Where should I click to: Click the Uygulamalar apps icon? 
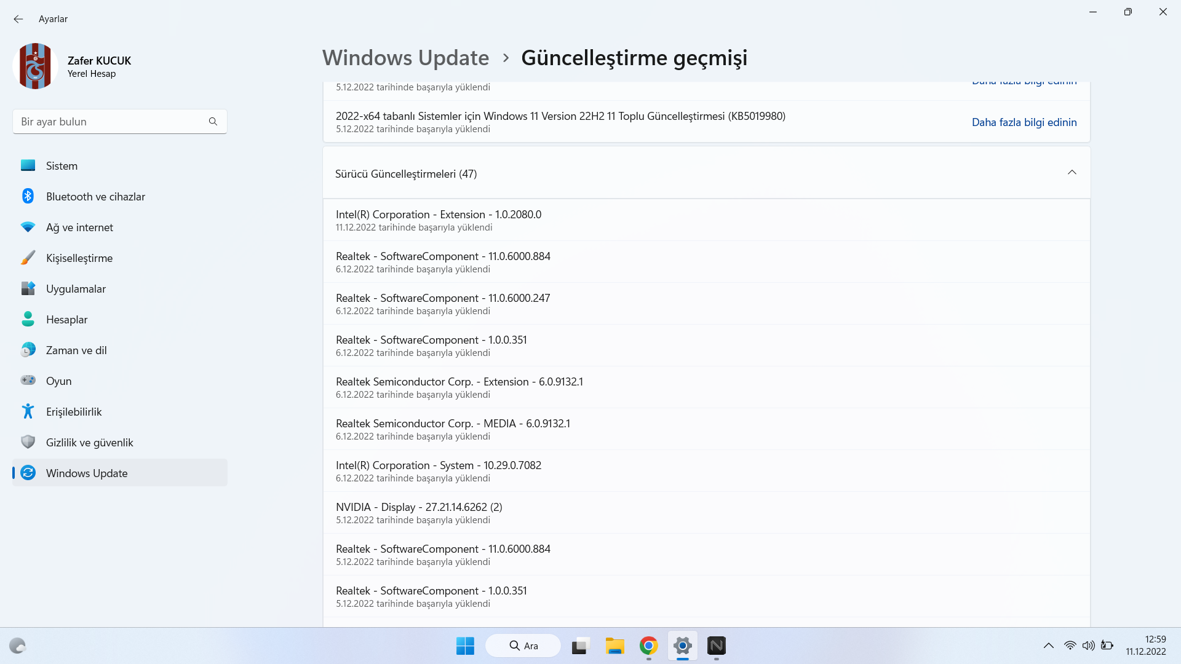28,288
